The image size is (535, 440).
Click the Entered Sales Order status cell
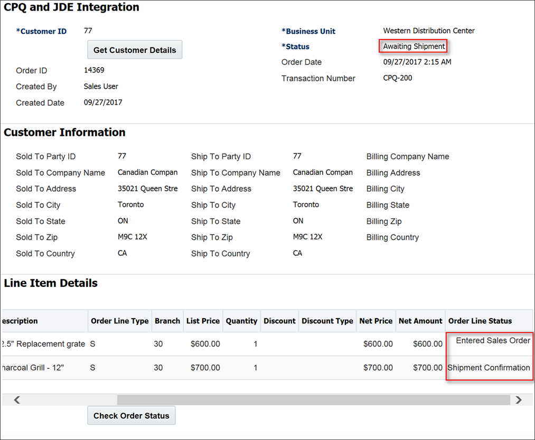(x=493, y=341)
